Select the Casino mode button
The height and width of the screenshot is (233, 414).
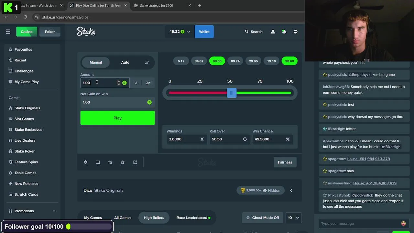[x=27, y=32]
